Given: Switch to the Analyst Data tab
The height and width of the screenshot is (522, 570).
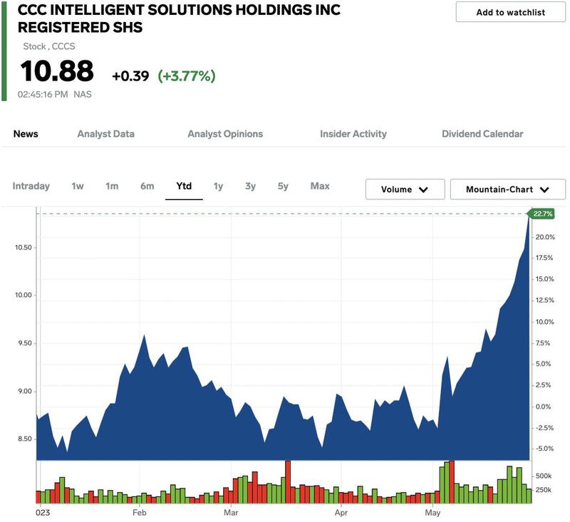Looking at the screenshot, I should pyautogui.click(x=105, y=134).
